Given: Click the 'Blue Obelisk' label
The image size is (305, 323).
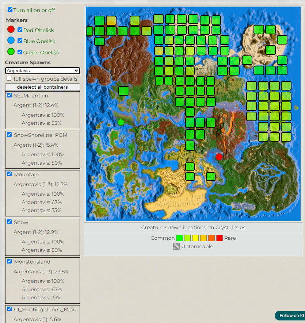Looking at the screenshot, I should tap(39, 41).
